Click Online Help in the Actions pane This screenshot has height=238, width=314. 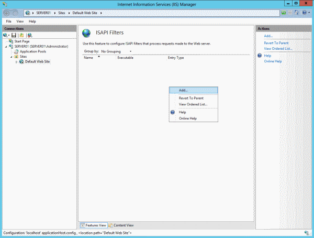coord(273,61)
